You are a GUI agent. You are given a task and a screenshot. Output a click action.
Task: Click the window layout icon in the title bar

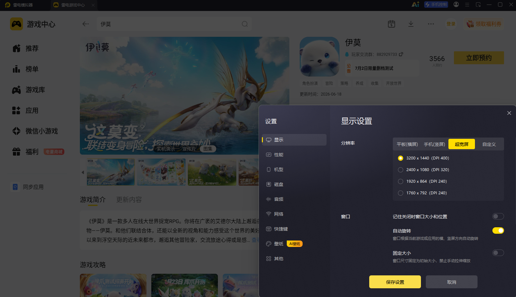(x=478, y=5)
